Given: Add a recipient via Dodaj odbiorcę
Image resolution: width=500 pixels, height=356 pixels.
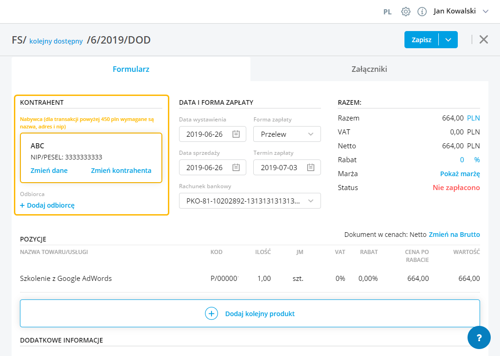Looking at the screenshot, I should click(47, 205).
